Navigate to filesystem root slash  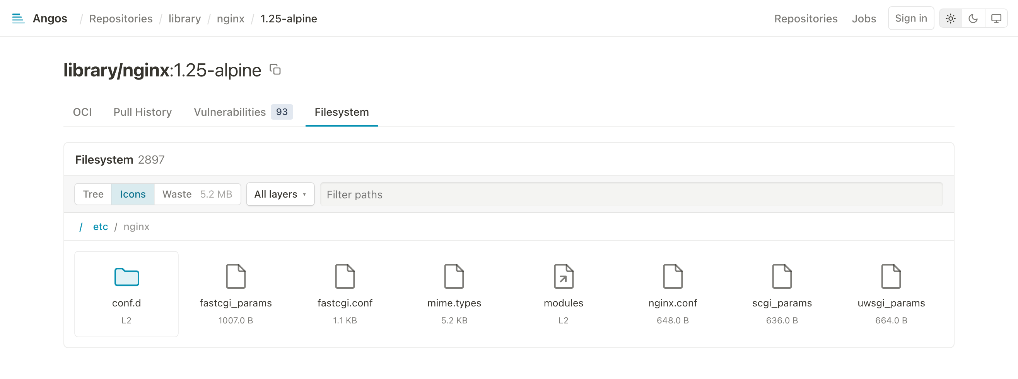81,227
